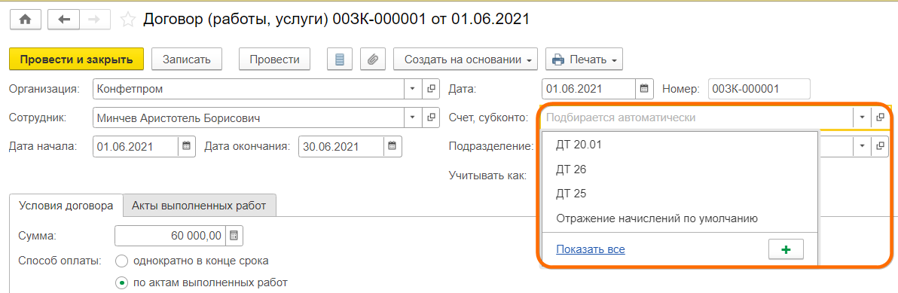Viewport: 898px width, 293px height.
Task: Click the Счет, субконто input field
Action: (696, 118)
